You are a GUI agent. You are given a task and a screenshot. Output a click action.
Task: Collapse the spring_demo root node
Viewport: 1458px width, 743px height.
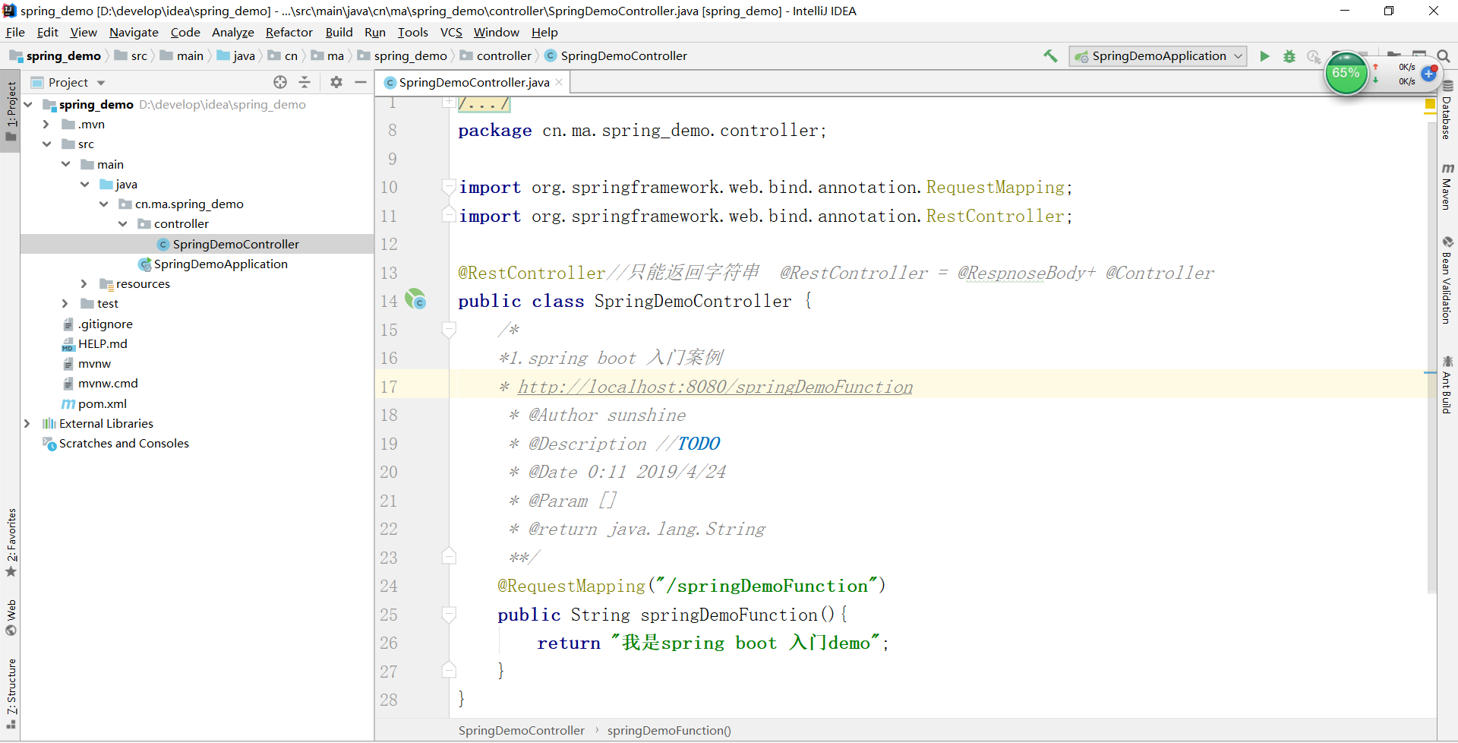[28, 104]
